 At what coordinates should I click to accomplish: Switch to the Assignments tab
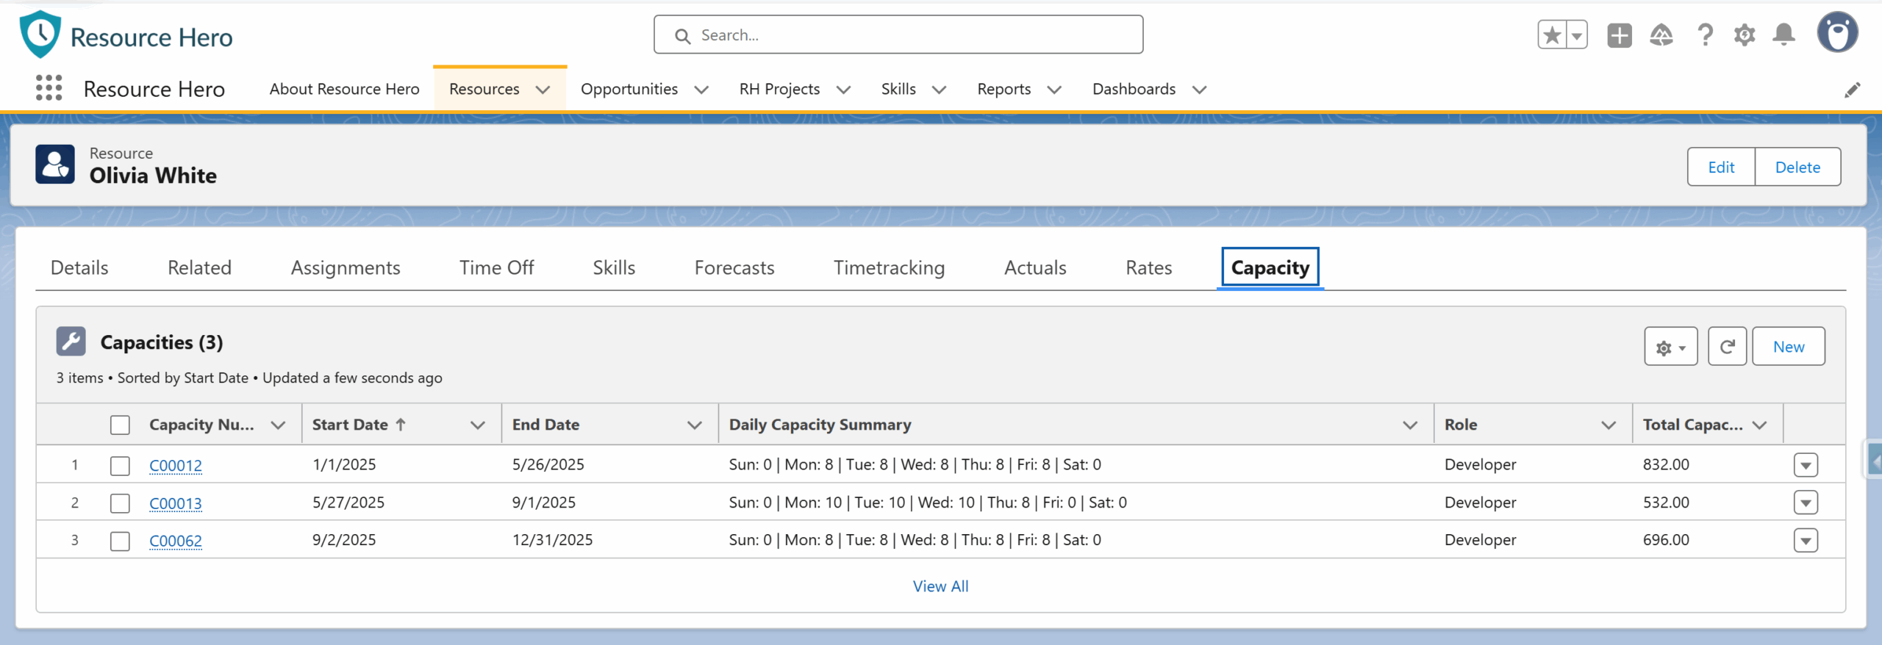tap(346, 267)
